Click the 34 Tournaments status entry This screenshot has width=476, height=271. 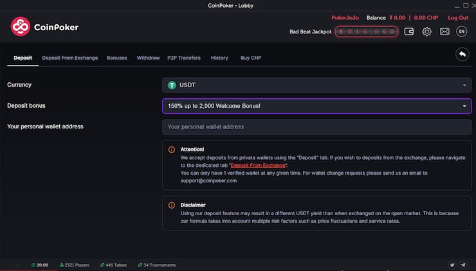[x=157, y=265]
